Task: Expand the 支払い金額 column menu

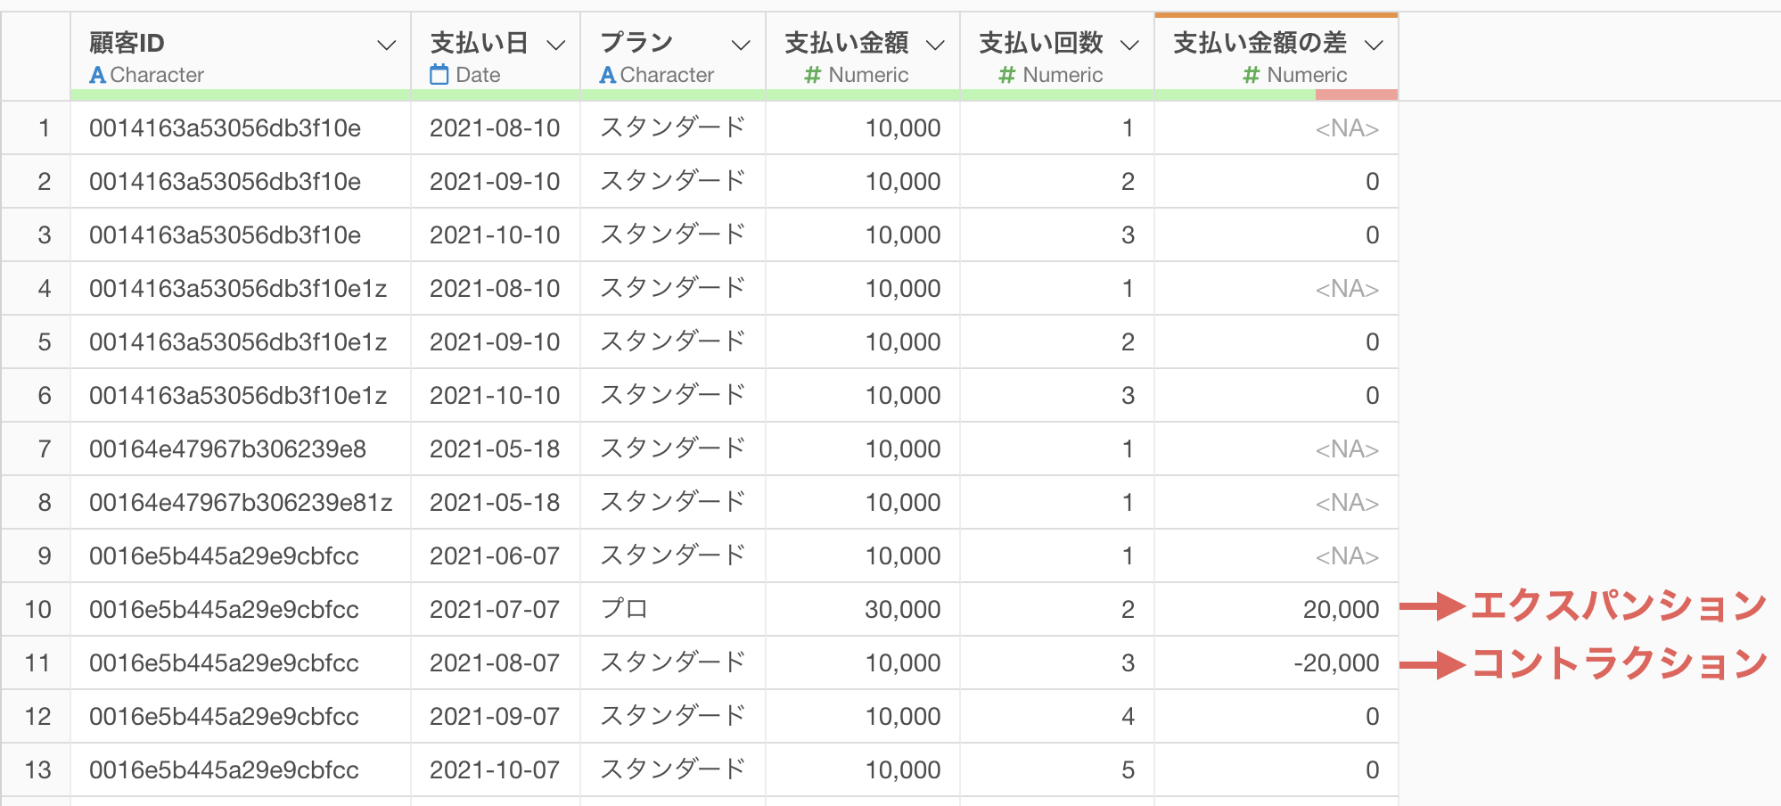Action: click(x=935, y=45)
